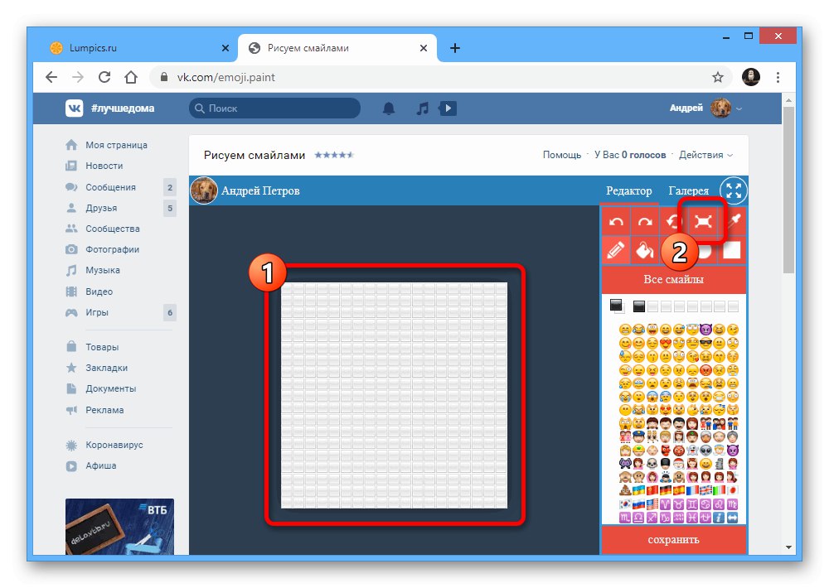Click the canvas resize tool icon

pyautogui.click(x=703, y=221)
